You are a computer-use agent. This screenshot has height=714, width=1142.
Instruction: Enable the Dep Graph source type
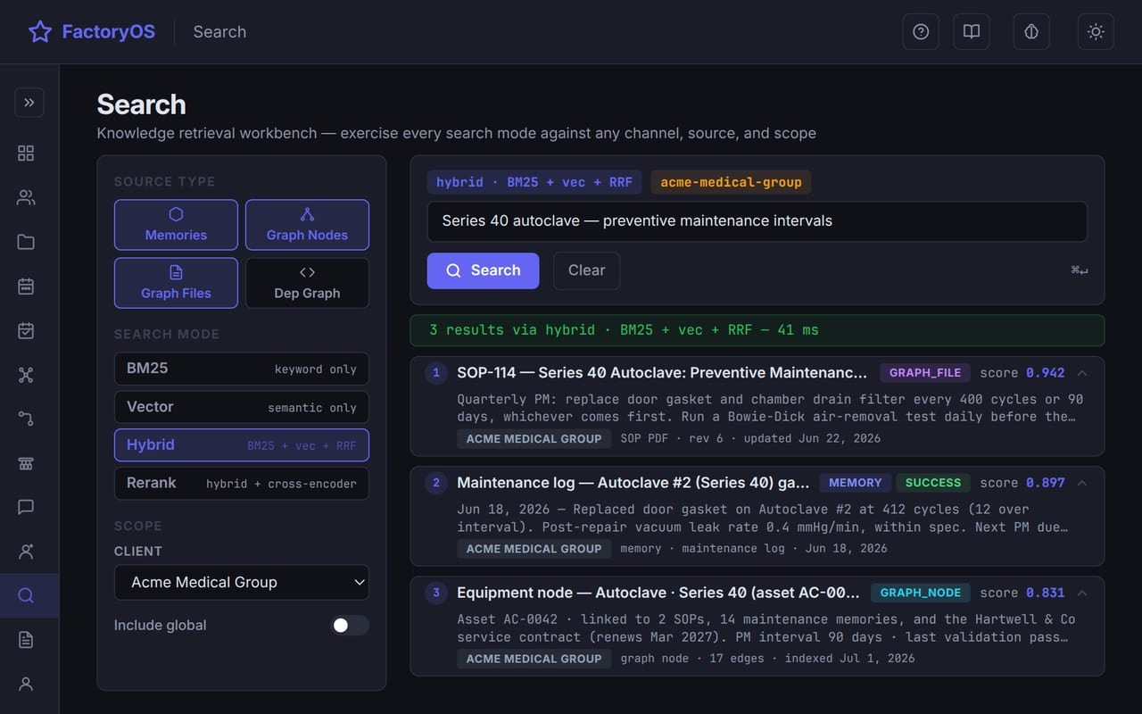coord(307,283)
